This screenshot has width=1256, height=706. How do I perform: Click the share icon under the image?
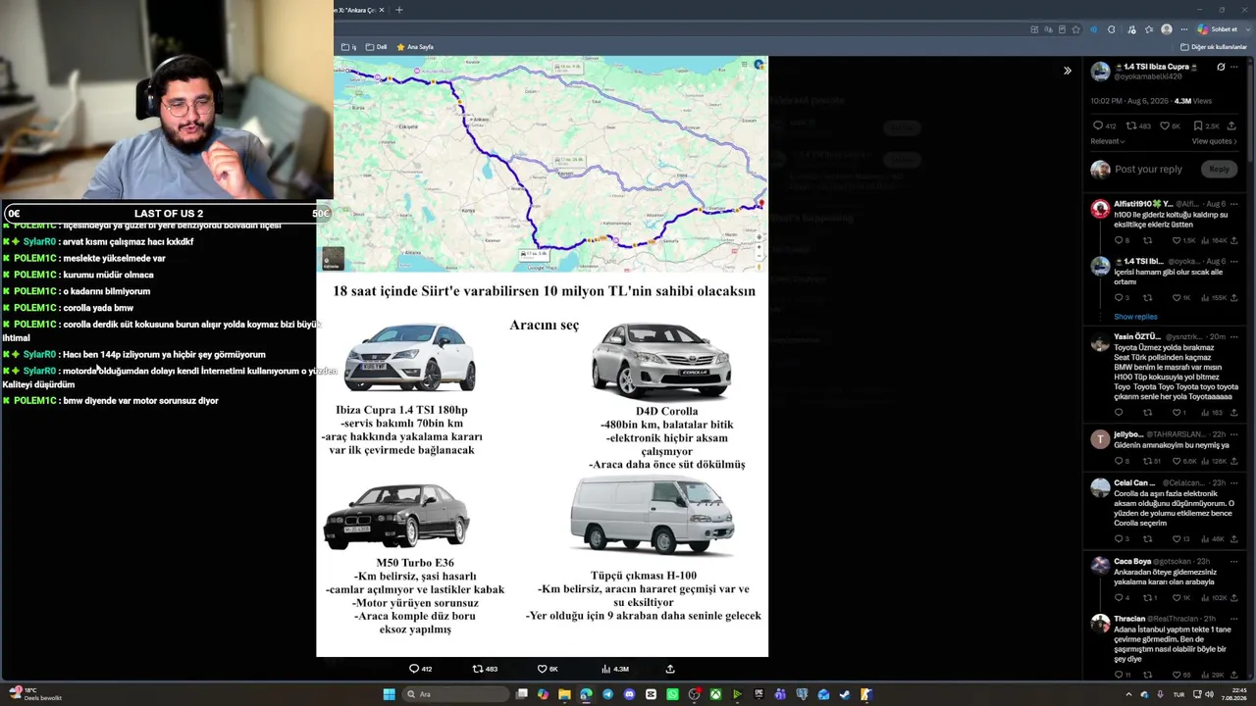coord(670,669)
